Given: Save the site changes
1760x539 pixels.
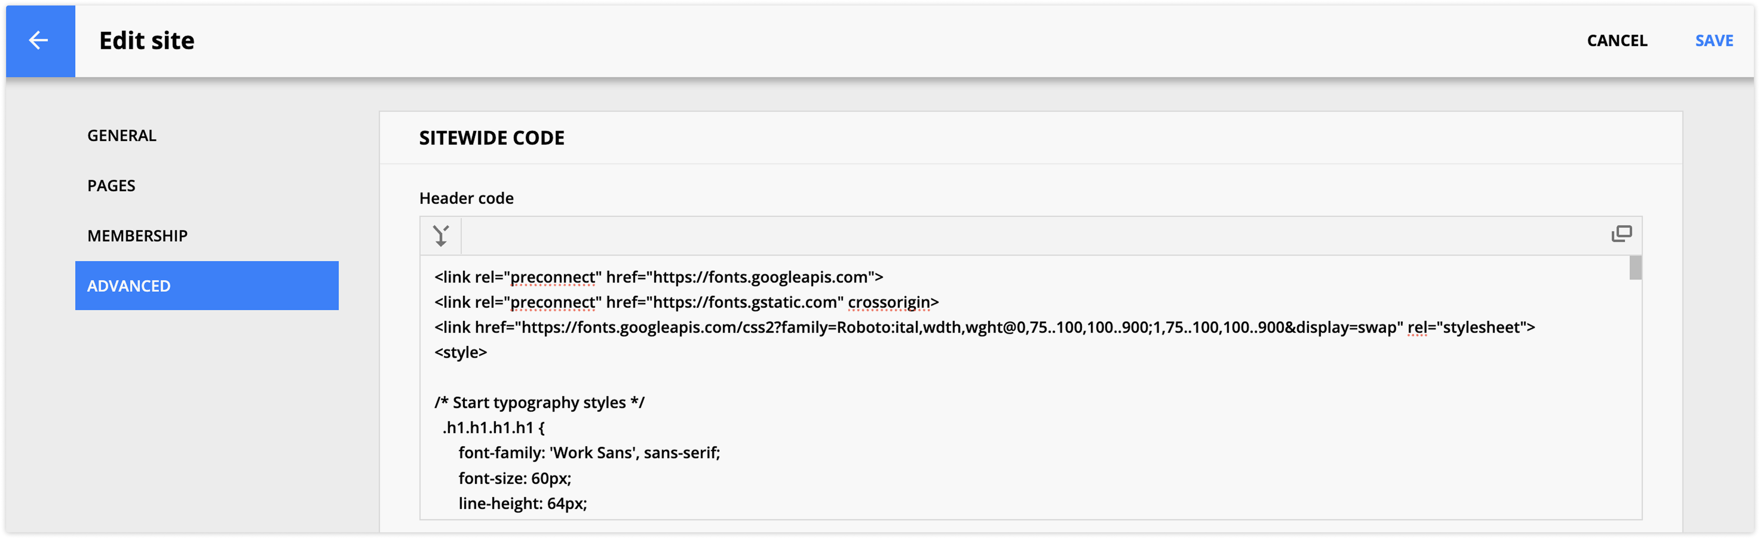Looking at the screenshot, I should (1714, 41).
